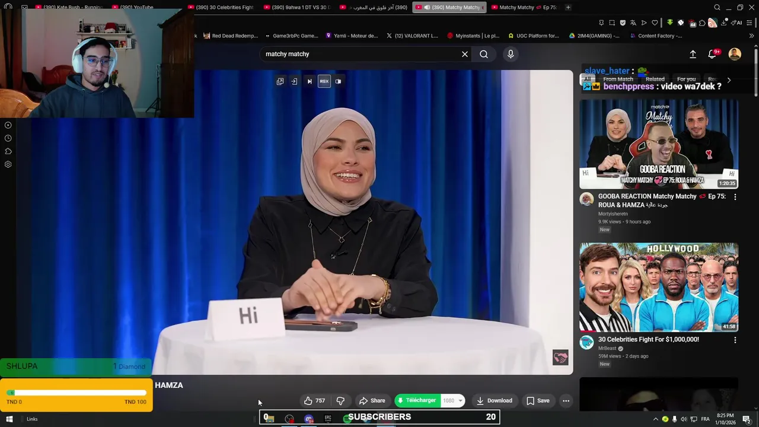Viewport: 759px width, 427px height.
Task: Click the pop-out video overlay icon
Action: (280, 81)
